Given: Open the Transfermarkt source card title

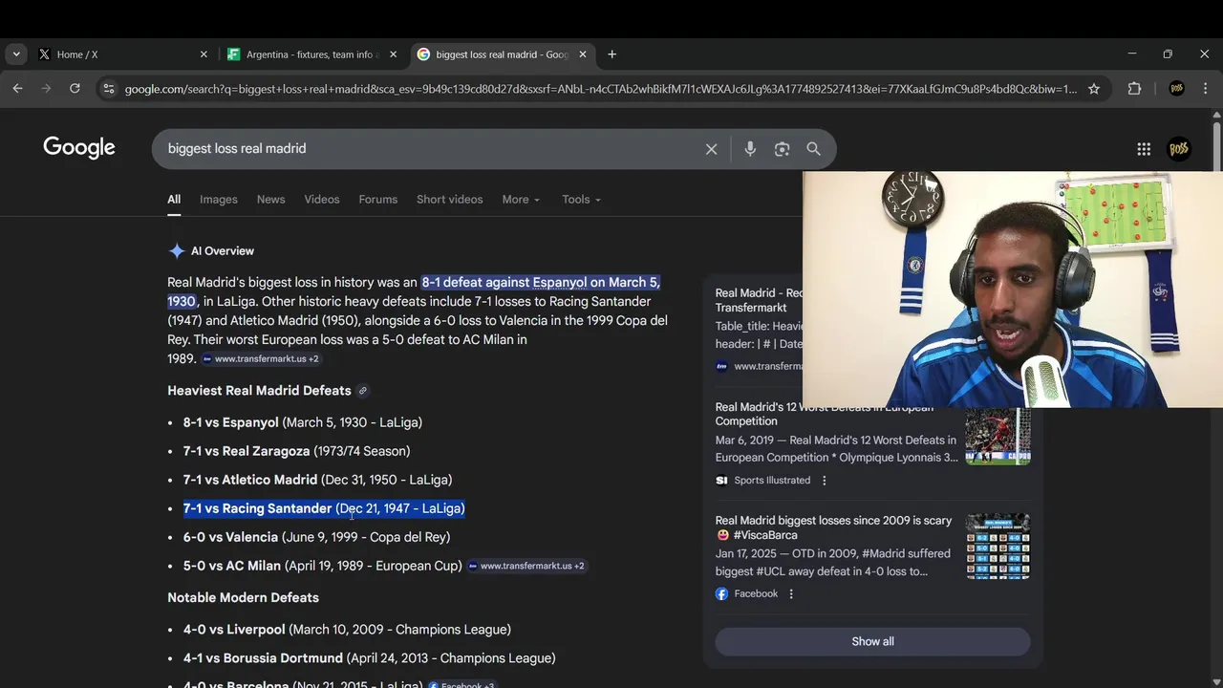Looking at the screenshot, I should [x=760, y=300].
